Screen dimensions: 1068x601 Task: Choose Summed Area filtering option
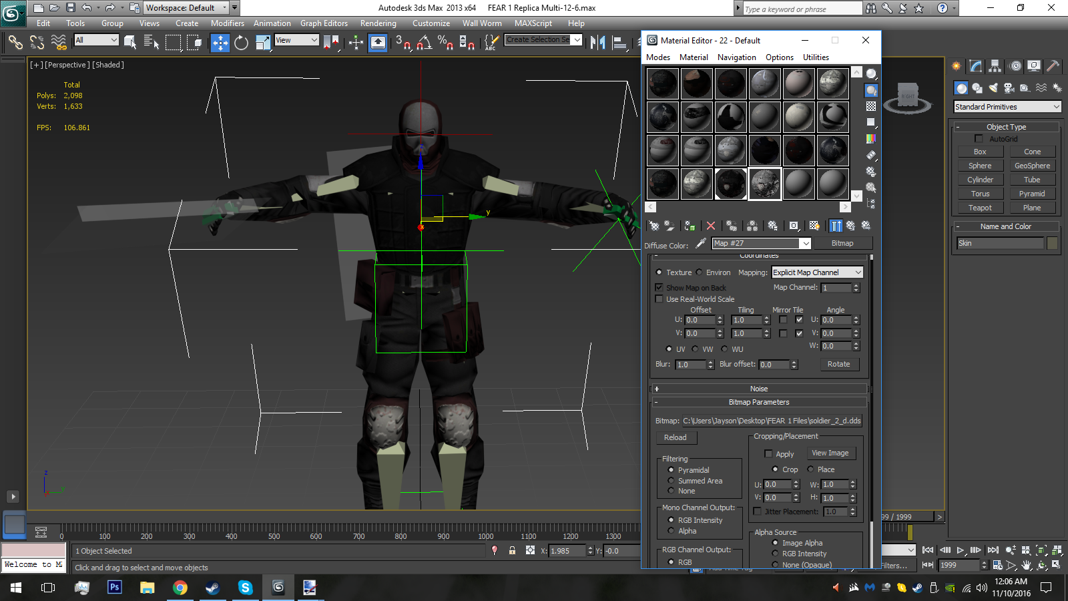coord(671,481)
